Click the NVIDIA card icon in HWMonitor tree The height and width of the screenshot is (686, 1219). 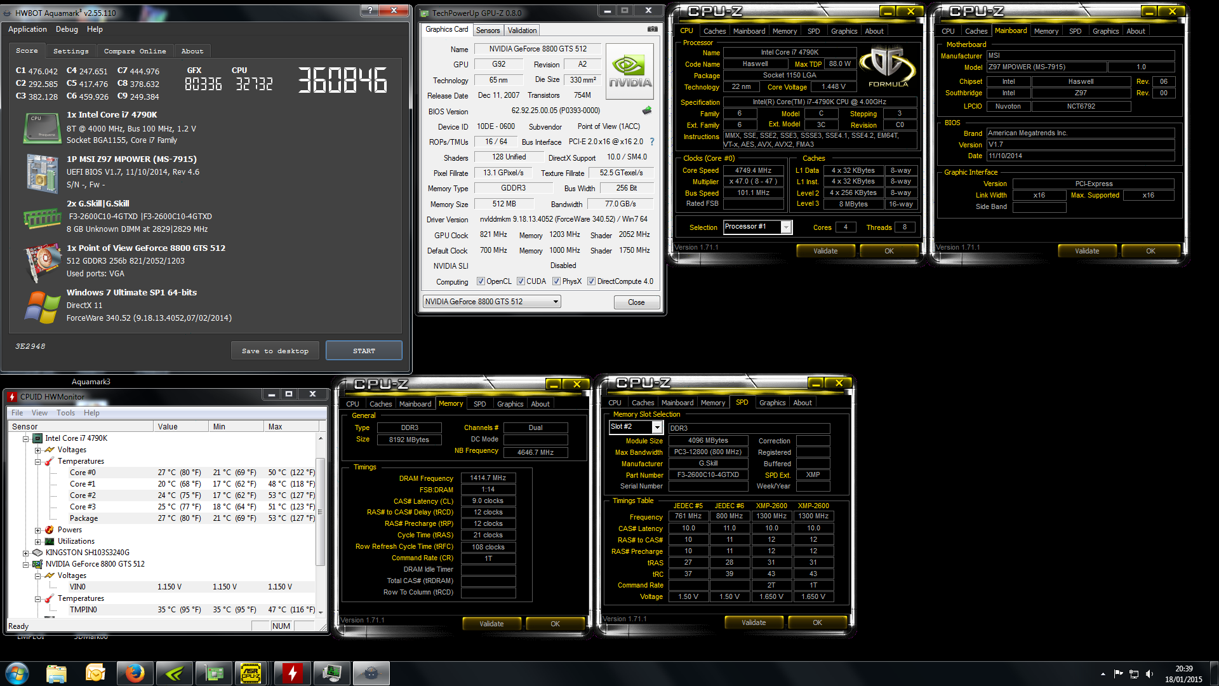click(x=37, y=564)
